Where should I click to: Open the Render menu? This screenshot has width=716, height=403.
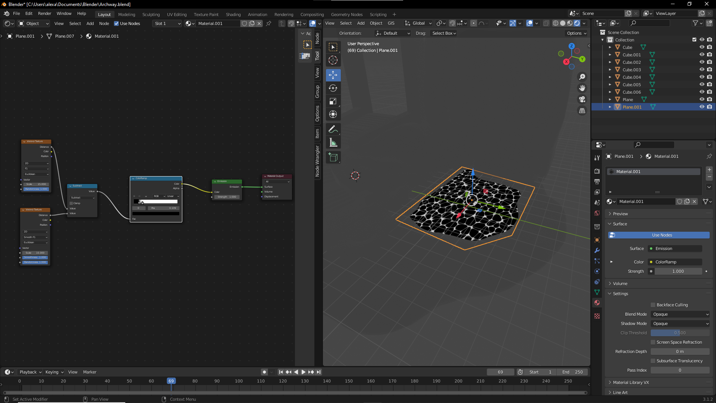44,13
